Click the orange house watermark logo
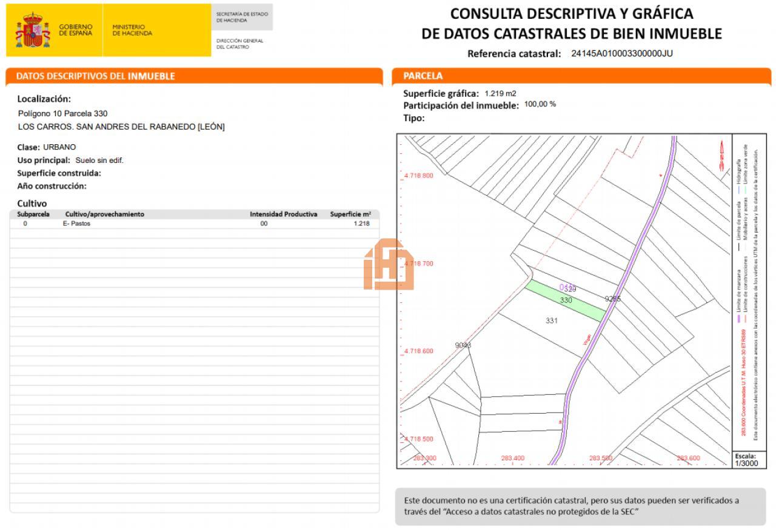This screenshot has width=776, height=530. pyautogui.click(x=389, y=265)
